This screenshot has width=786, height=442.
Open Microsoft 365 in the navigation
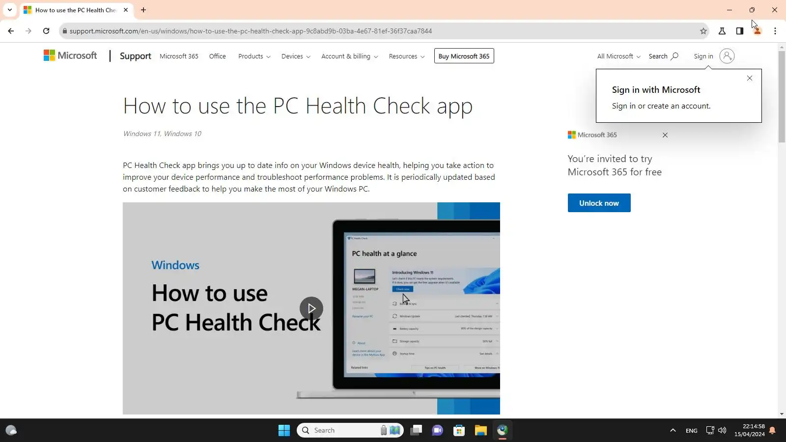(x=179, y=56)
